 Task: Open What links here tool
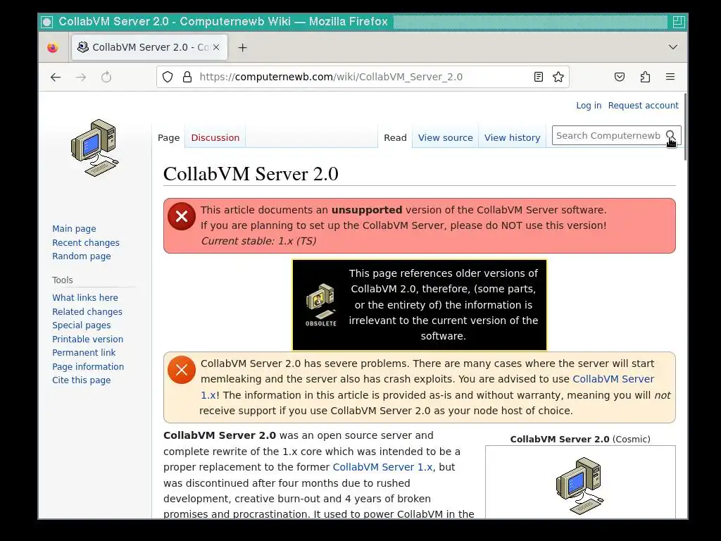pyautogui.click(x=85, y=298)
